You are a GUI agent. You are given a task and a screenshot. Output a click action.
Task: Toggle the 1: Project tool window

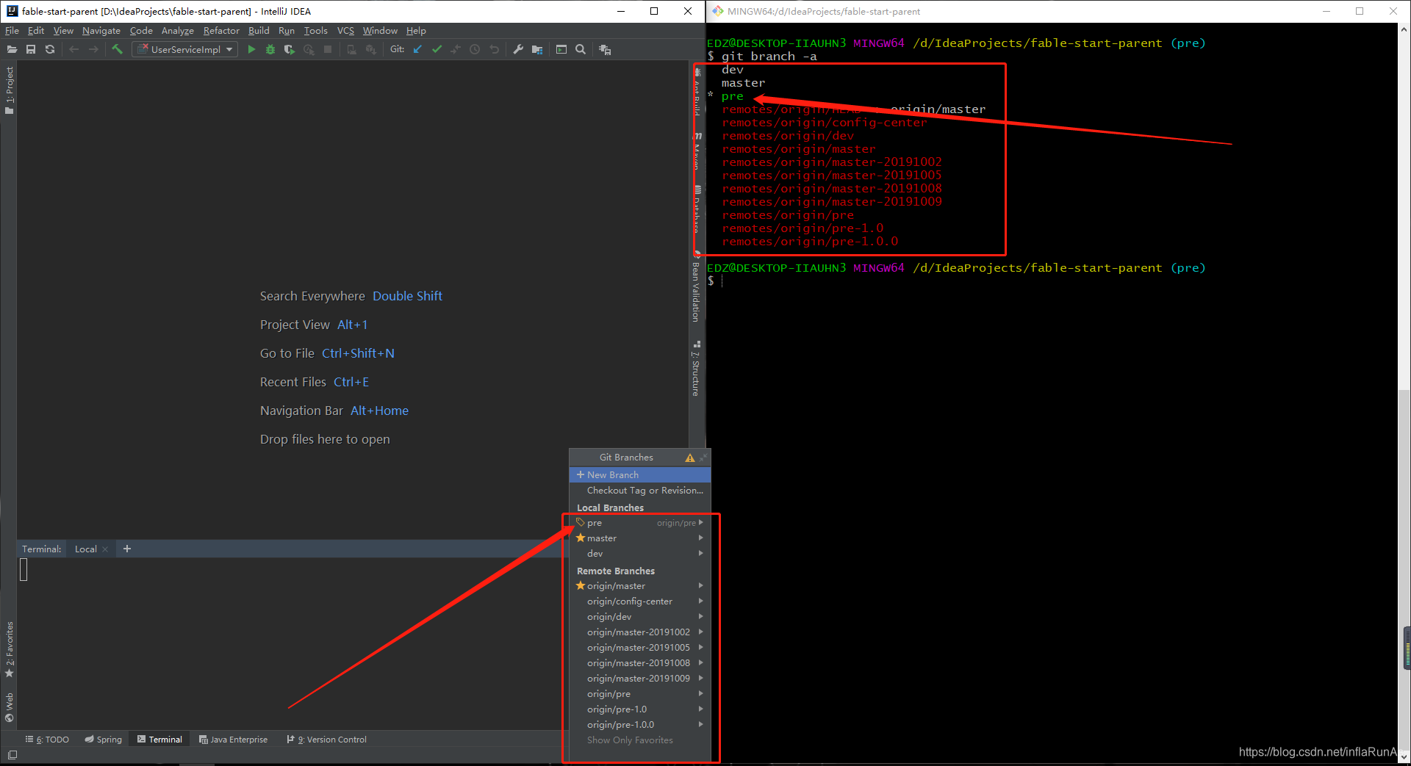pyautogui.click(x=10, y=90)
